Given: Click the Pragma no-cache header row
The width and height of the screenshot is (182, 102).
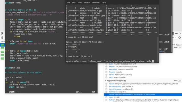Looking at the screenshot, I should [143, 72].
